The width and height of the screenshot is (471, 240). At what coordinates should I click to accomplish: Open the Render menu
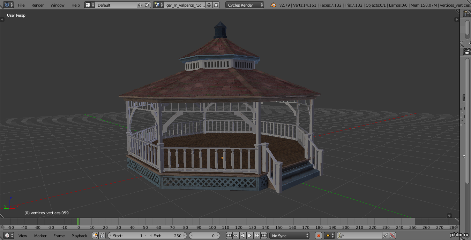(37, 5)
